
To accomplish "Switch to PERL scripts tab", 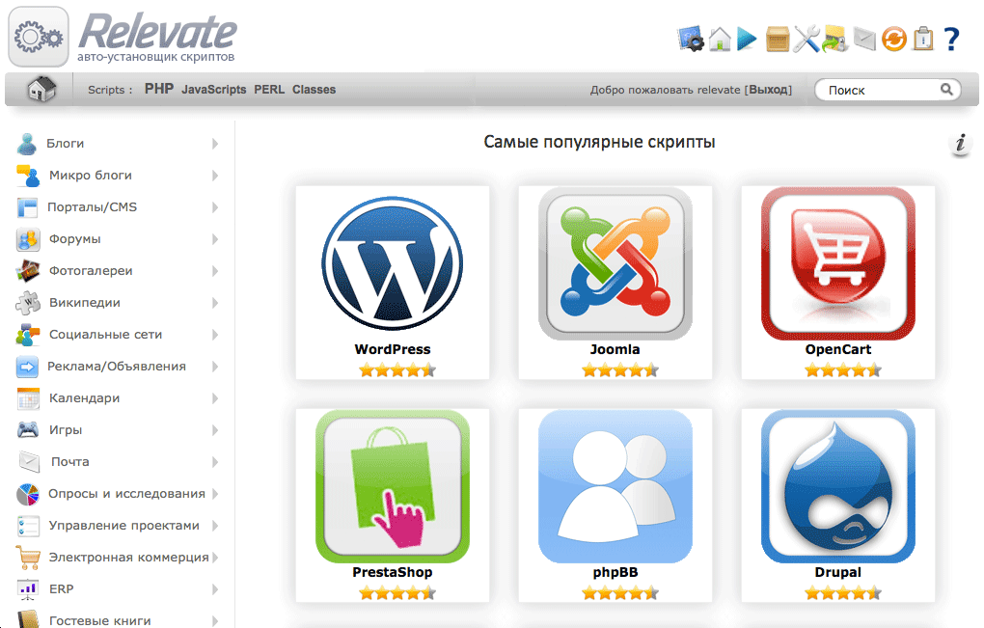I will pyautogui.click(x=269, y=90).
